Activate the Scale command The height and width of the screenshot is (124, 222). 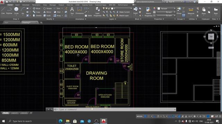click(47, 15)
